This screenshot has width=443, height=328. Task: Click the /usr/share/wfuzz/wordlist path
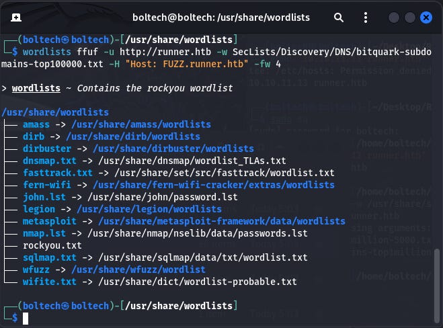(x=138, y=270)
